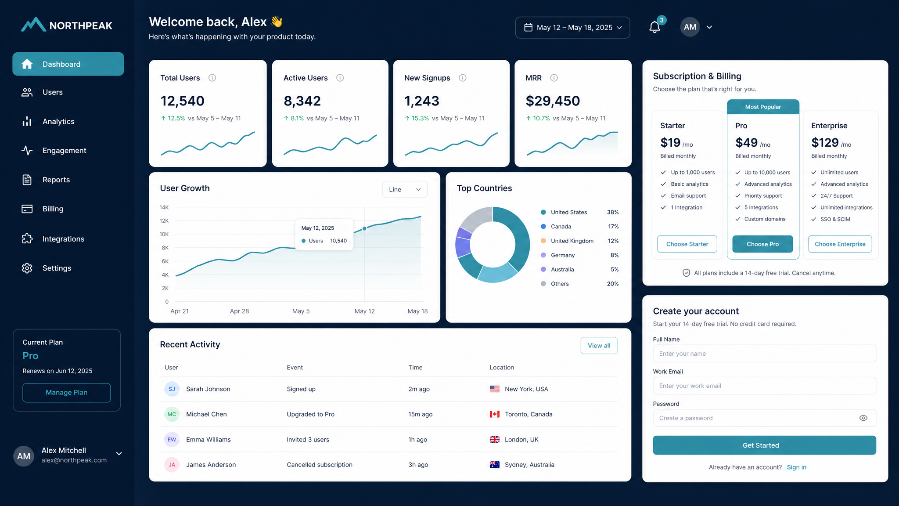Click the Dashboard home icon
The height and width of the screenshot is (506, 899).
(x=27, y=64)
